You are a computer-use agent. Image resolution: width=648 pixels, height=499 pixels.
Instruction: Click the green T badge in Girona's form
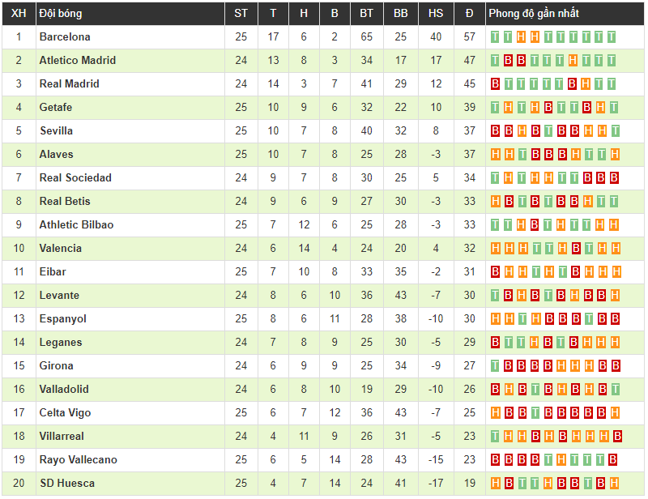pyautogui.click(x=496, y=365)
